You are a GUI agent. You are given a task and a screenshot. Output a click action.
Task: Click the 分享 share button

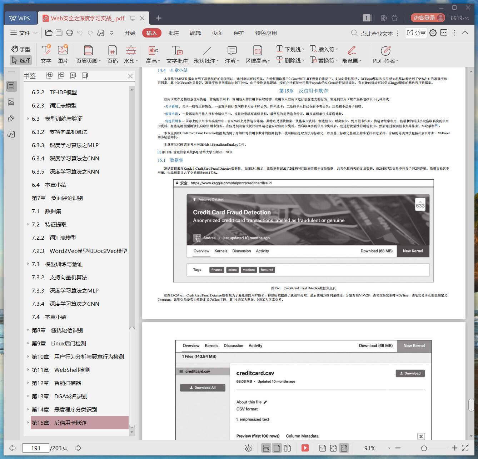416,33
